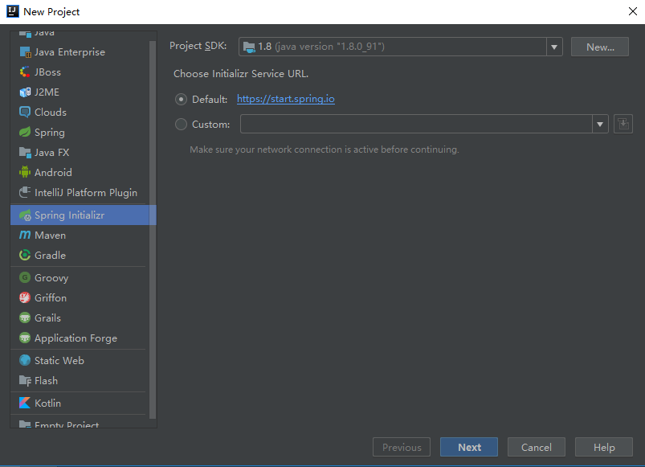Click the Cancel button
Image resolution: width=645 pixels, height=467 pixels.
(537, 447)
